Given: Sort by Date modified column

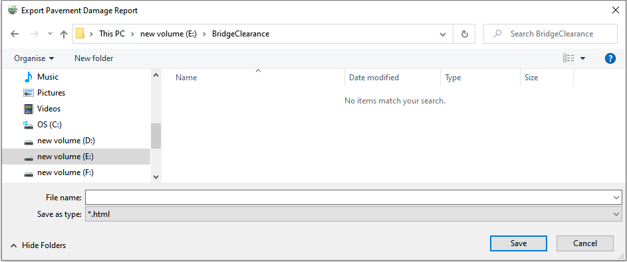Looking at the screenshot, I should [393, 78].
